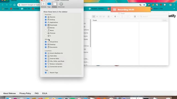The width and height of the screenshot is (177, 99).
Task: Open the Action gear dropdown in Trash window
Action: [x=116, y=16]
